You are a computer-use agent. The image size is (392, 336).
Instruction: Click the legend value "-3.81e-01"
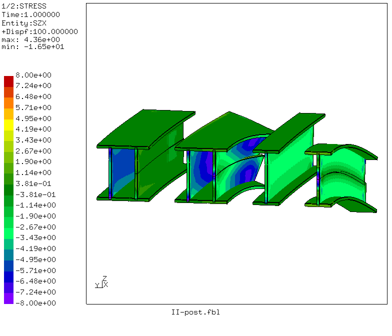click(36, 194)
